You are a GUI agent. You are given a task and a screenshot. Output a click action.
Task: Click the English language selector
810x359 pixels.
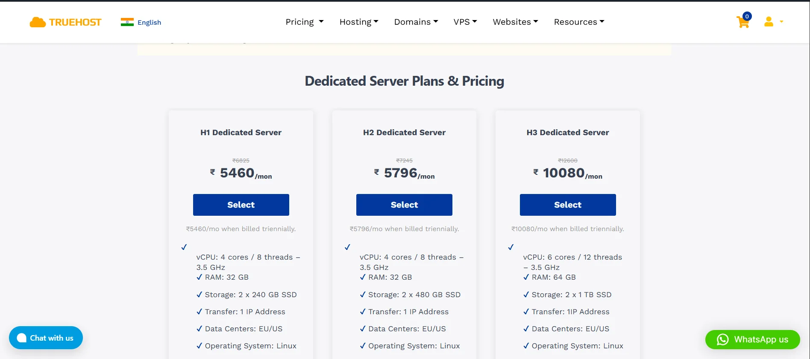[149, 23]
